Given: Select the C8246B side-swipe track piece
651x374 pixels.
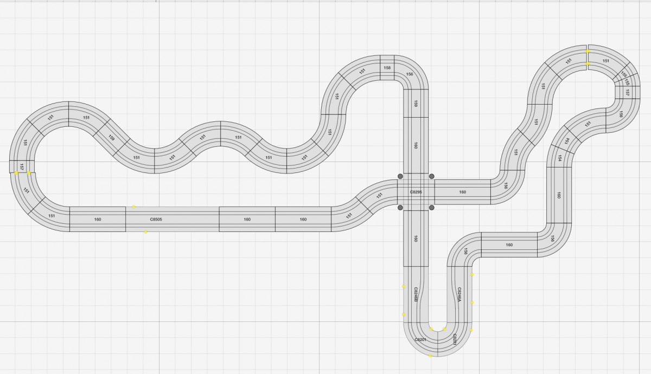Looking at the screenshot, I should (x=415, y=293).
